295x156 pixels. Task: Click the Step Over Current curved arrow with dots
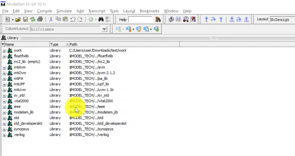click(x=239, y=19)
